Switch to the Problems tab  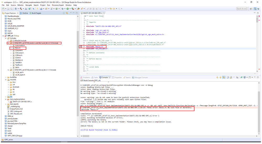pyautogui.click(x=85, y=78)
